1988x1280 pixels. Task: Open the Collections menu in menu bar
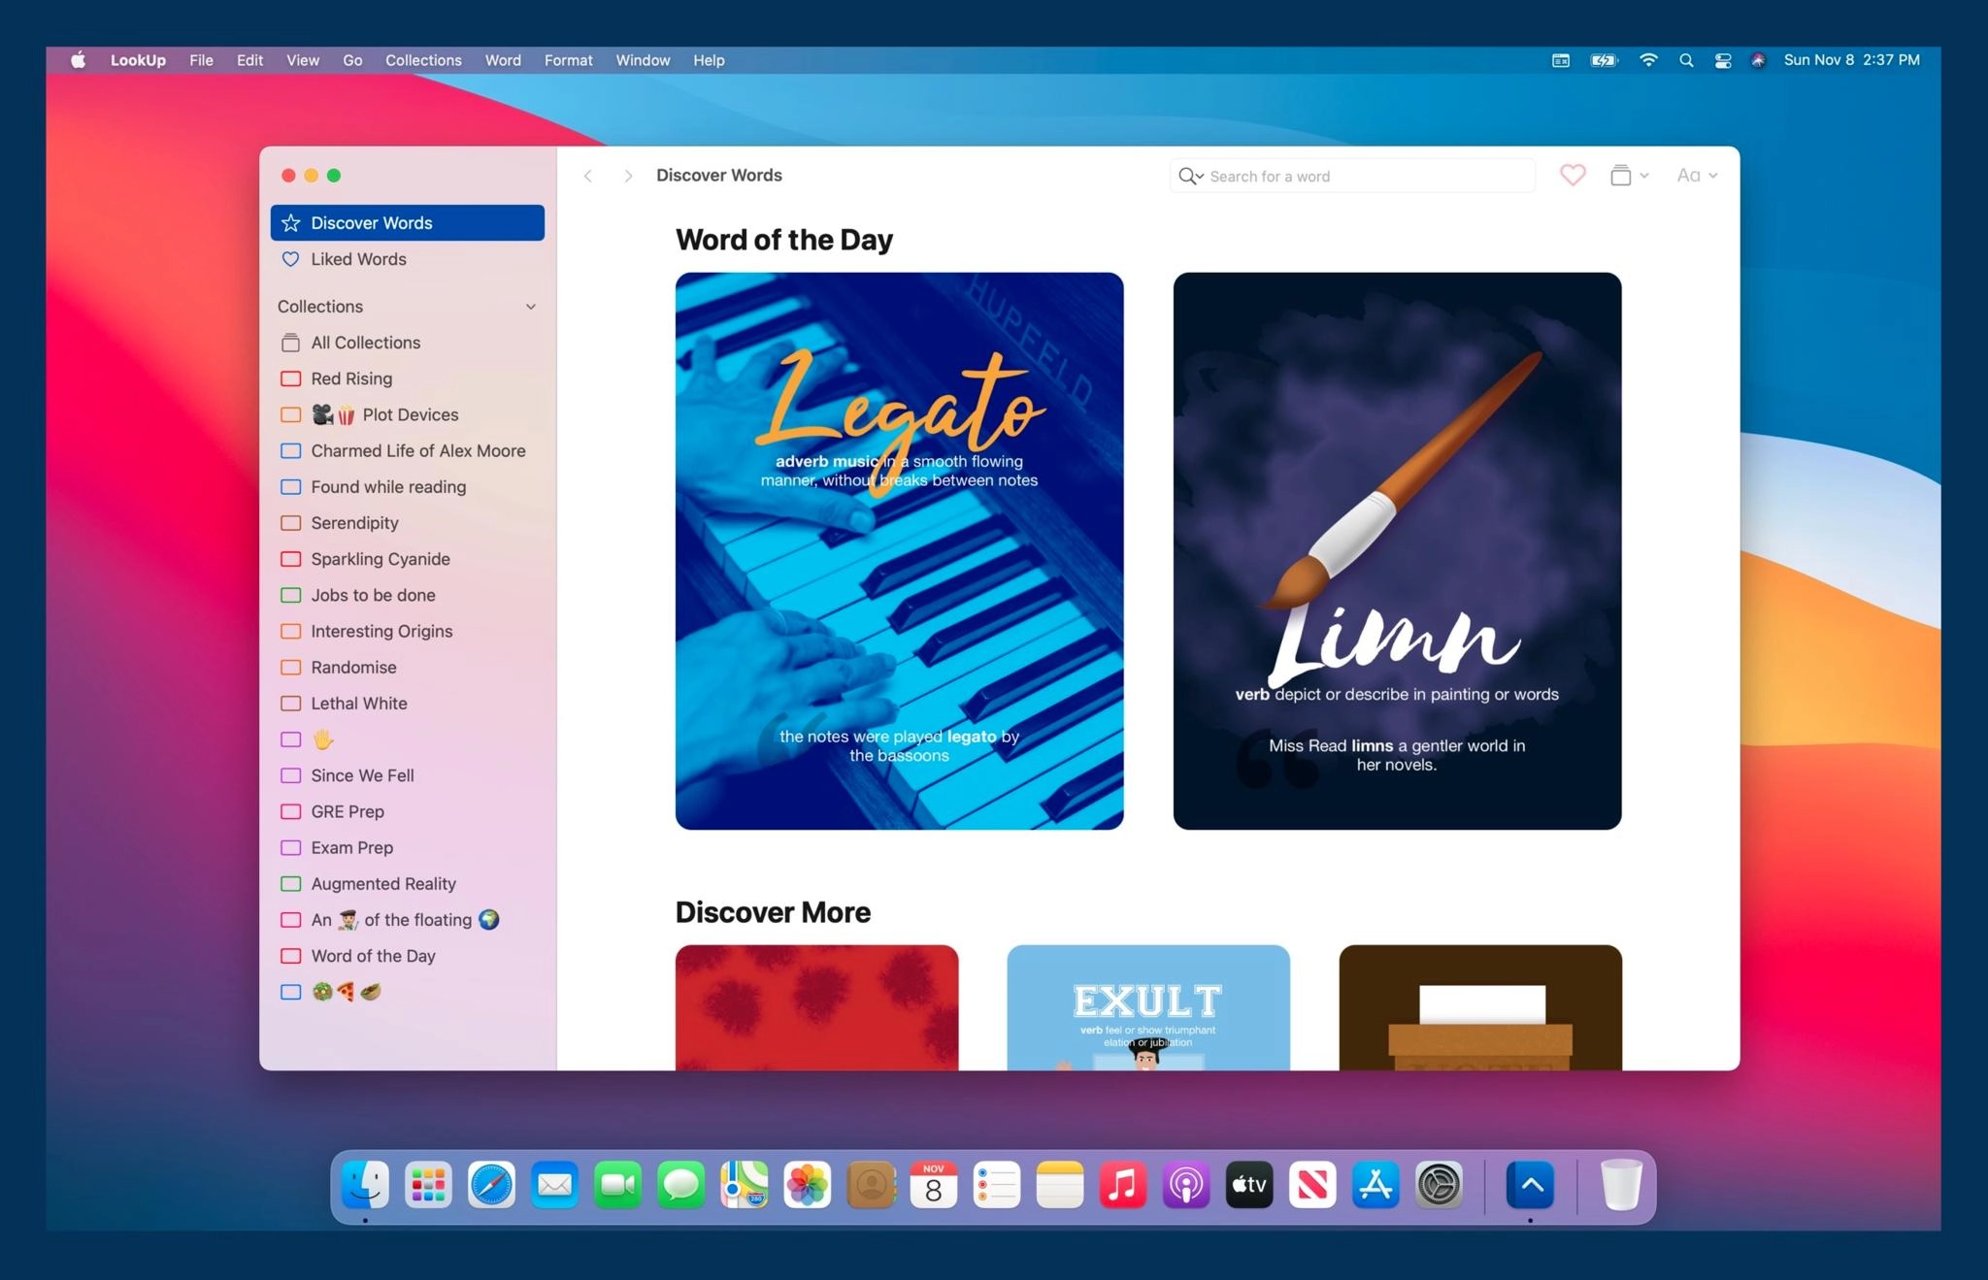pos(423,60)
